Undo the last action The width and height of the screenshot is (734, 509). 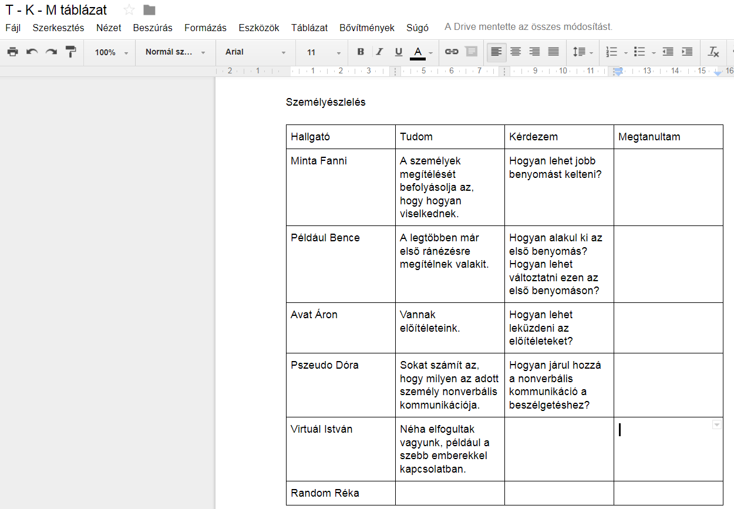point(32,52)
